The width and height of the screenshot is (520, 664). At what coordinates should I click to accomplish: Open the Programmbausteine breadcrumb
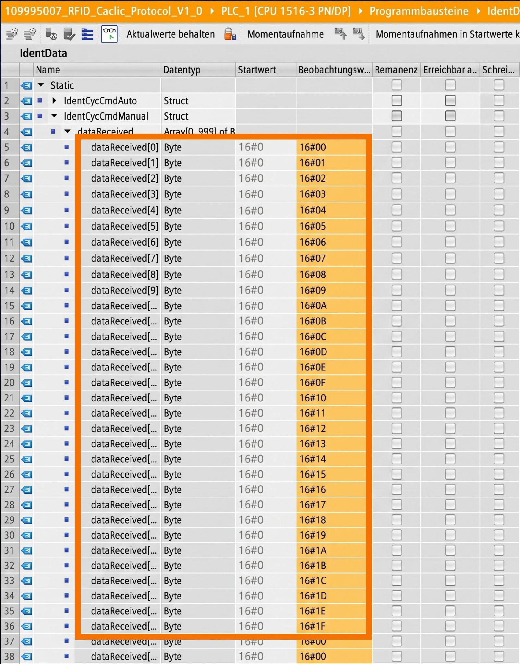[419, 11]
